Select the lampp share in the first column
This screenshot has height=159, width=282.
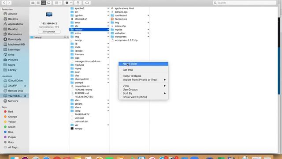coord(49,37)
